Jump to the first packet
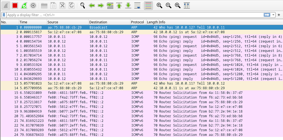The image size is (283, 140). point(119,5)
